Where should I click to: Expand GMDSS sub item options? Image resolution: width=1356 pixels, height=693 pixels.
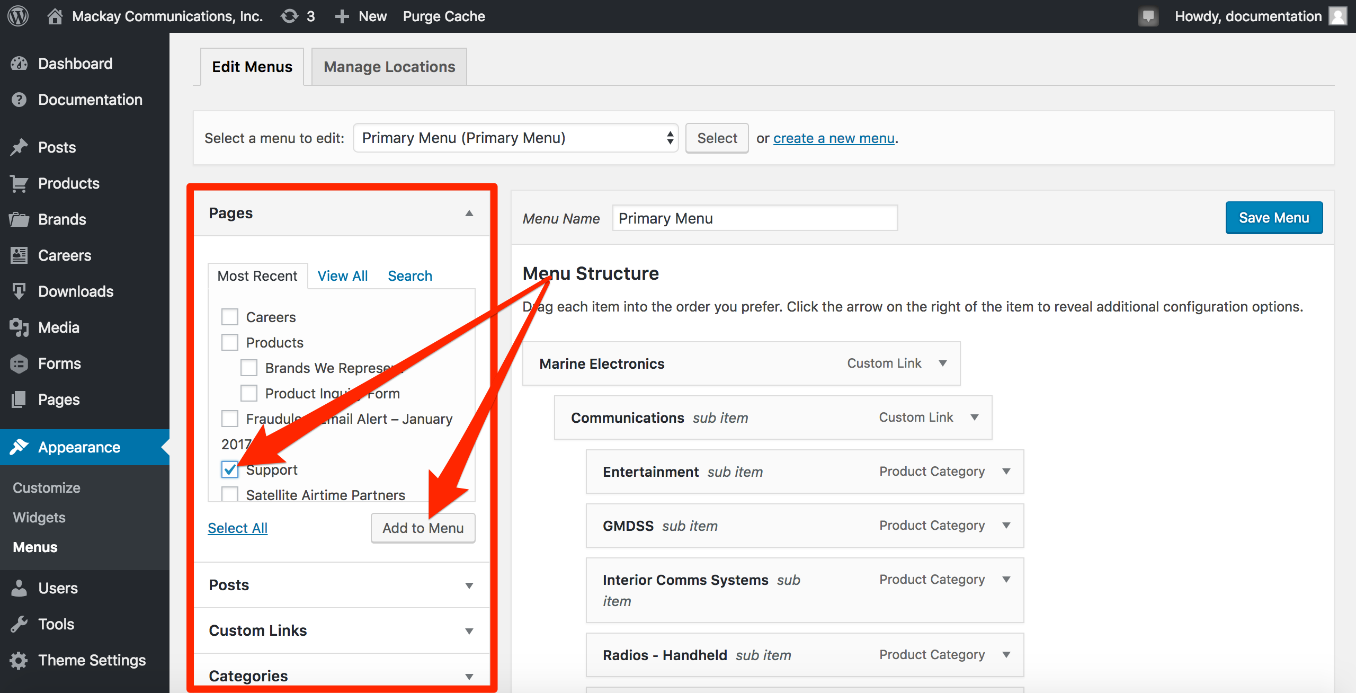(1006, 525)
